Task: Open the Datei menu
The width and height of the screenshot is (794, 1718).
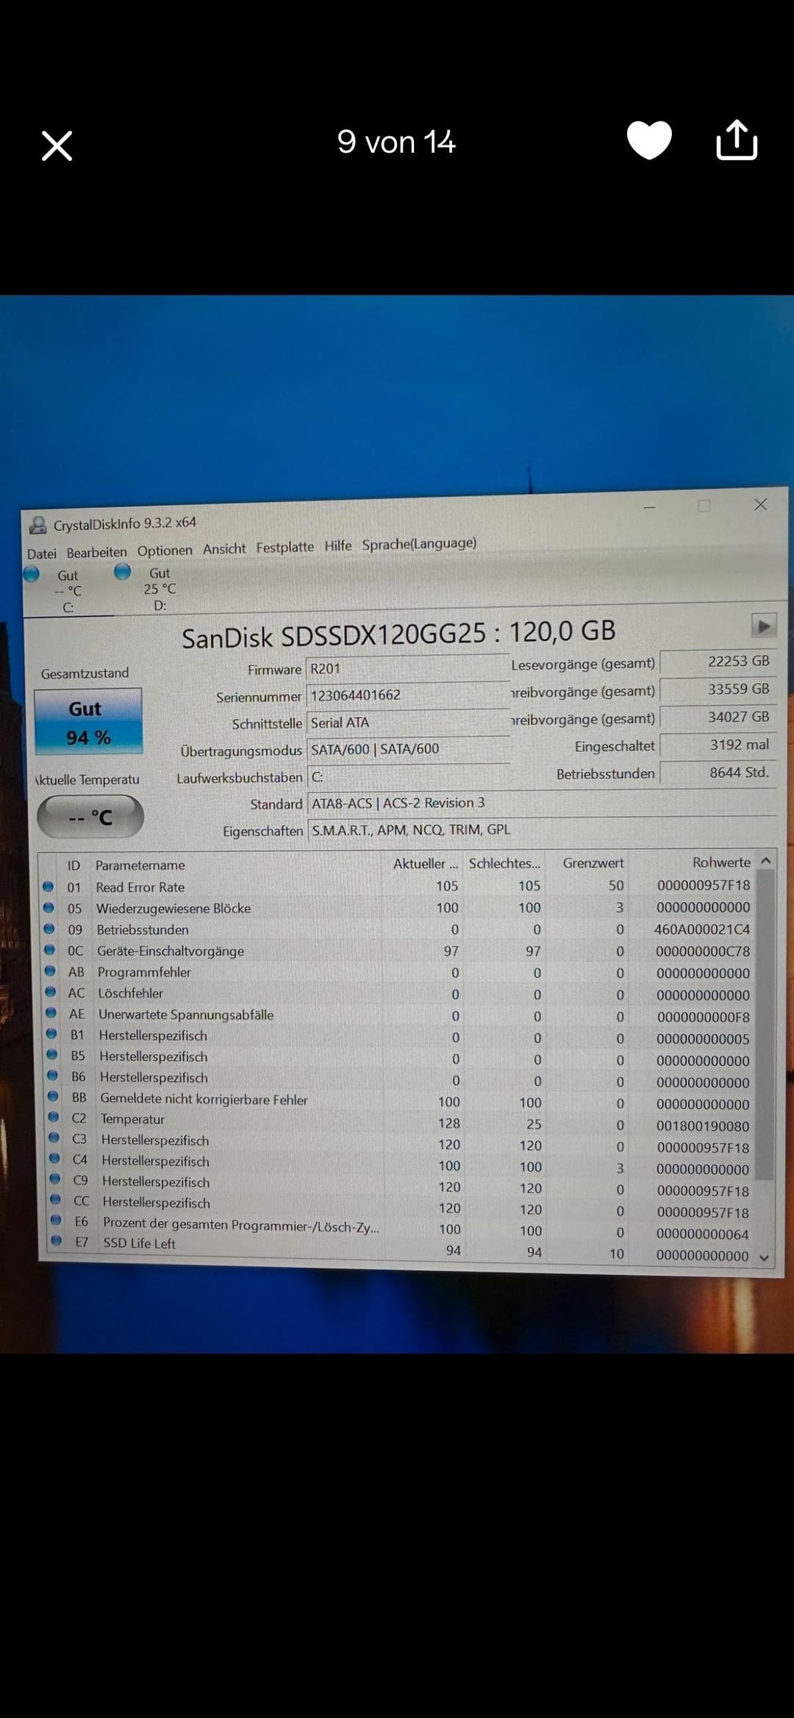Action: [x=42, y=554]
